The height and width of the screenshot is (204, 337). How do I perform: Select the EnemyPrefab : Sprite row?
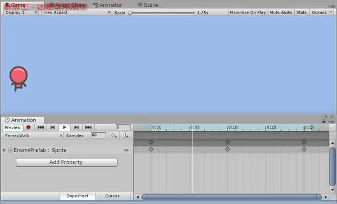click(x=67, y=150)
